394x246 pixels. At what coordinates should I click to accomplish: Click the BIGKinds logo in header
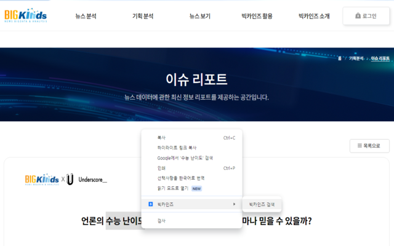coord(26,15)
